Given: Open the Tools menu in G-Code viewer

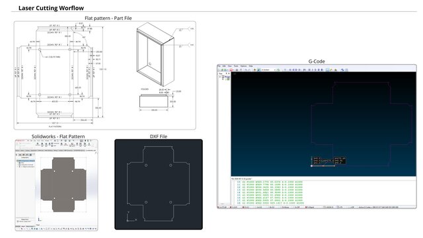Looking at the screenshot, I should [x=236, y=66].
